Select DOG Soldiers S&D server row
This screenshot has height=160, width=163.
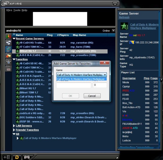pyautogui.click(x=60, y=117)
